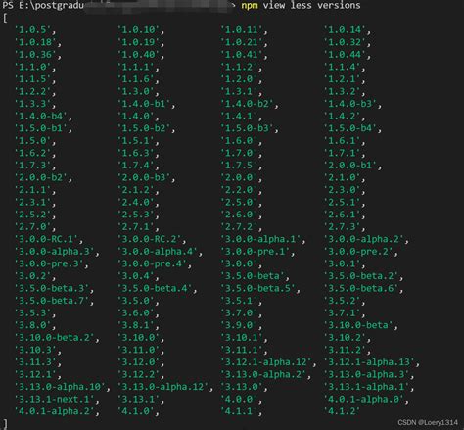
Task: Select version '3.6.0'
Action: (x=136, y=313)
